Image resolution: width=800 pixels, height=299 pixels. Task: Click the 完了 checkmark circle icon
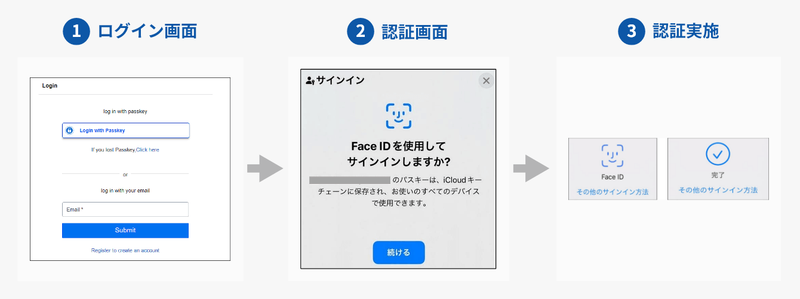coord(718,154)
